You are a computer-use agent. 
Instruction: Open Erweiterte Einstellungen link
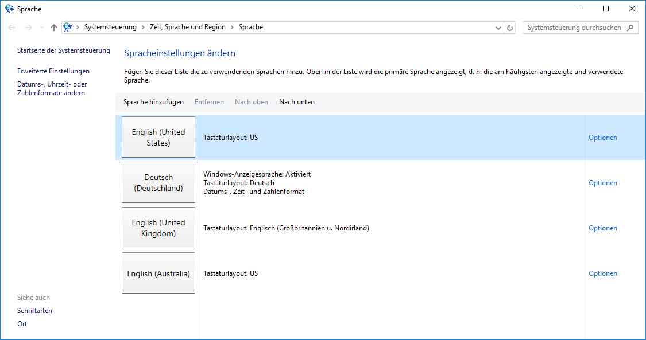(53, 71)
